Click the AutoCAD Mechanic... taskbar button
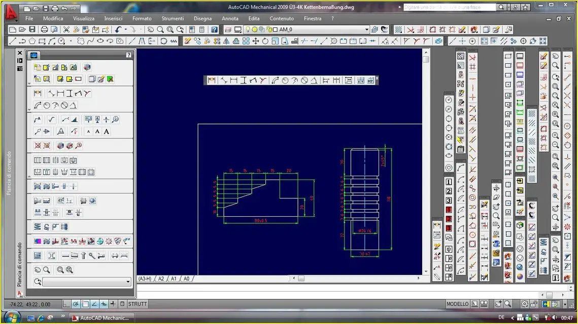The width and height of the screenshot is (578, 324). (101, 318)
